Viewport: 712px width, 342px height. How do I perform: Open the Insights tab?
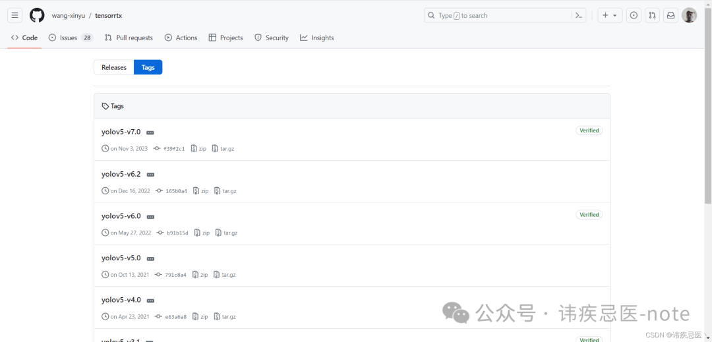[317, 38]
